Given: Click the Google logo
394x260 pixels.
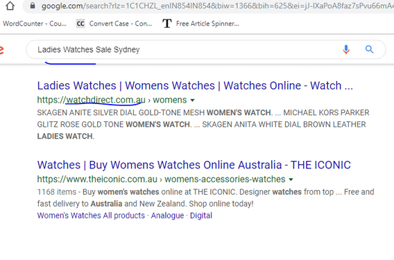Looking at the screenshot, I should (1, 49).
